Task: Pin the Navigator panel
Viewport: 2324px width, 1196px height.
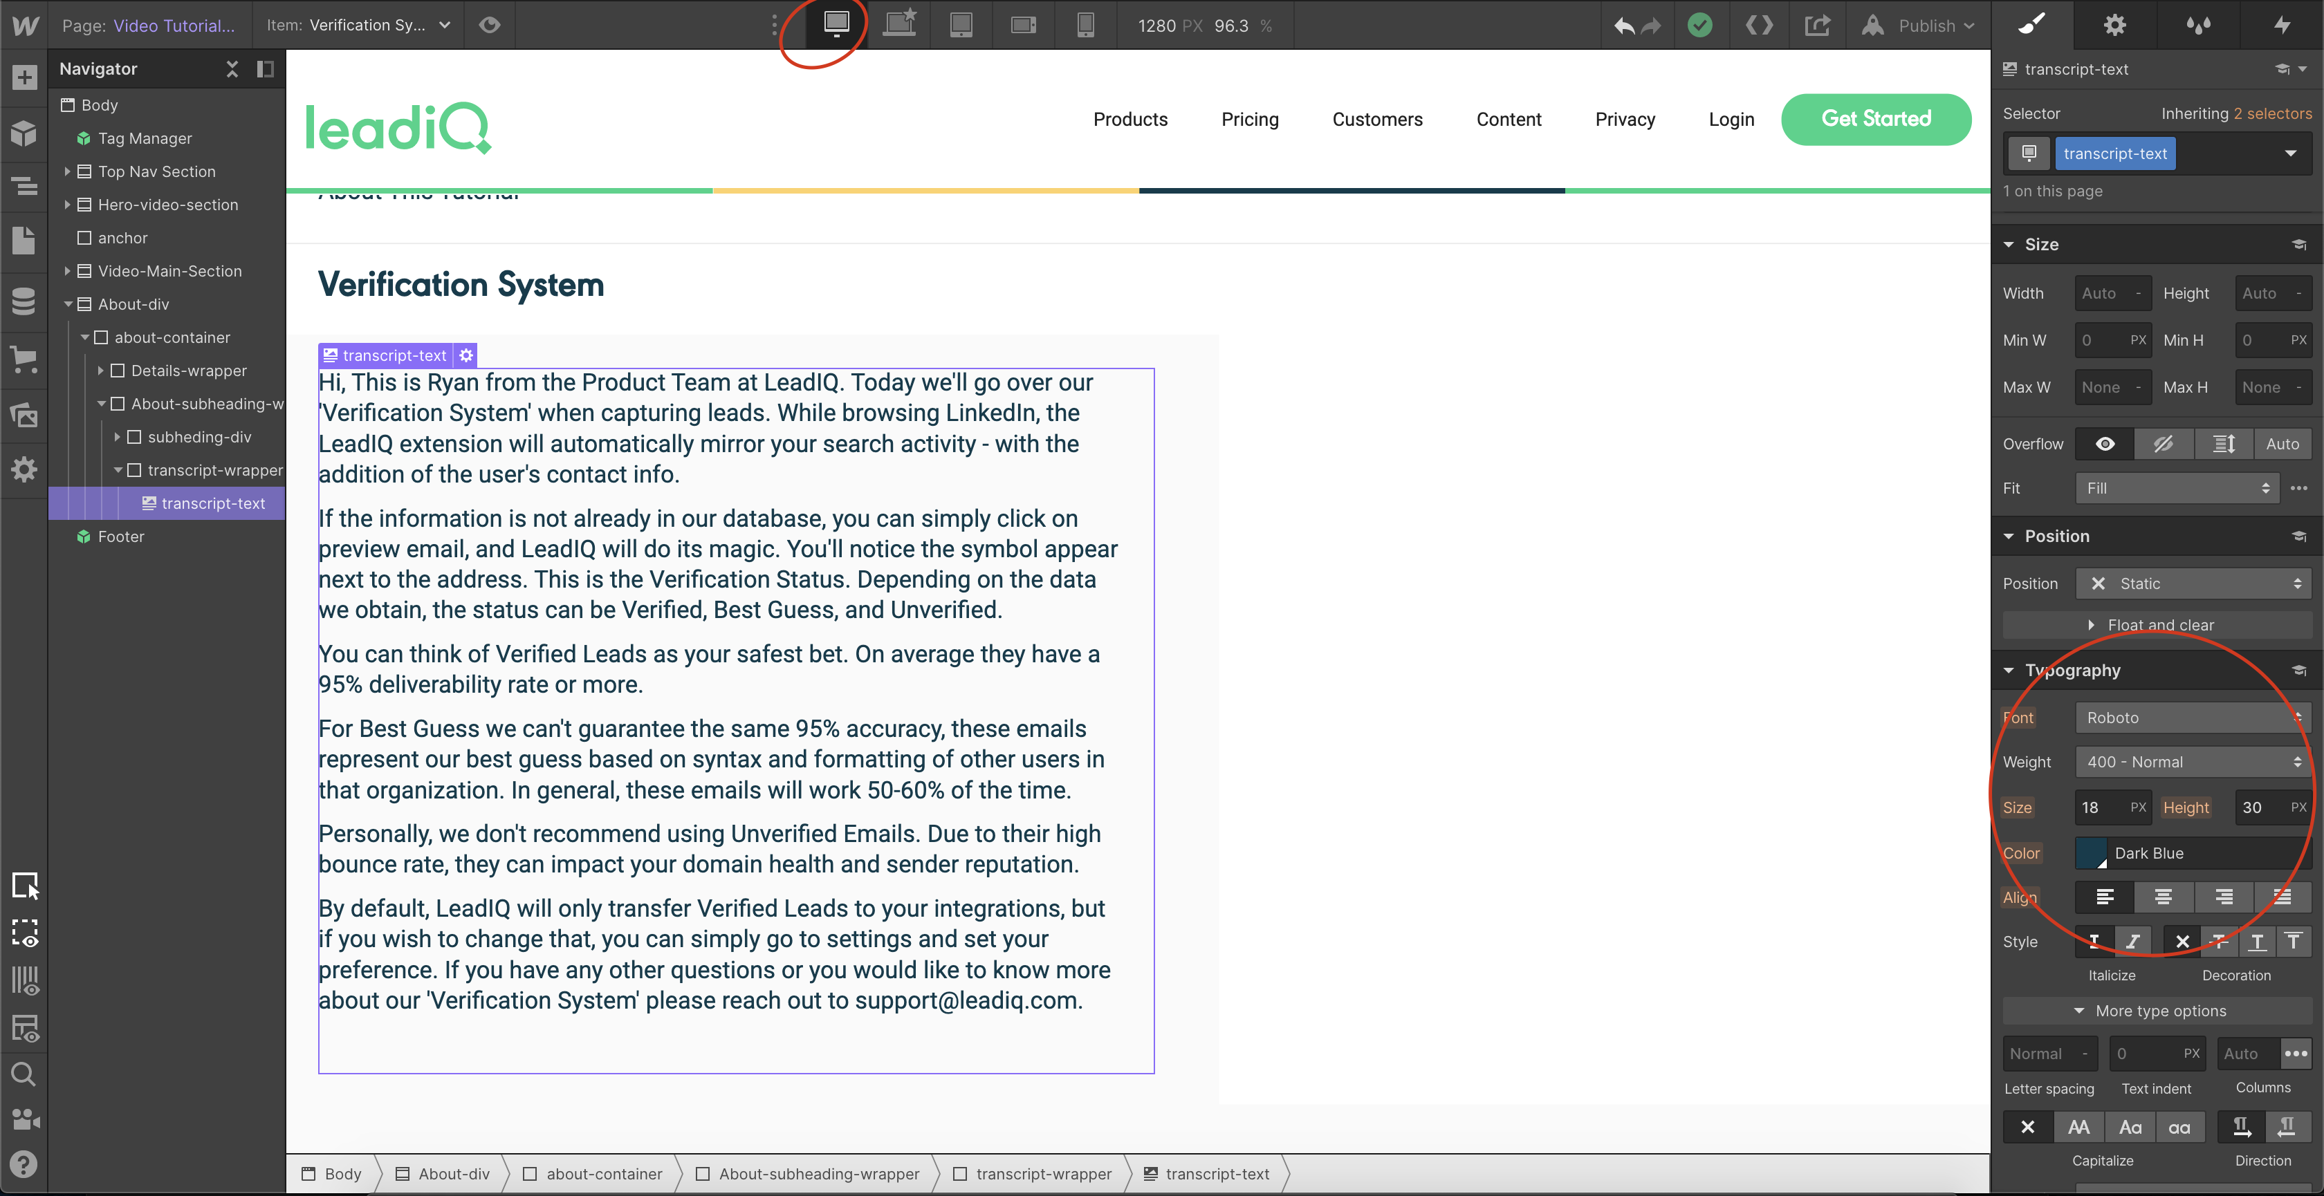Action: [x=265, y=68]
